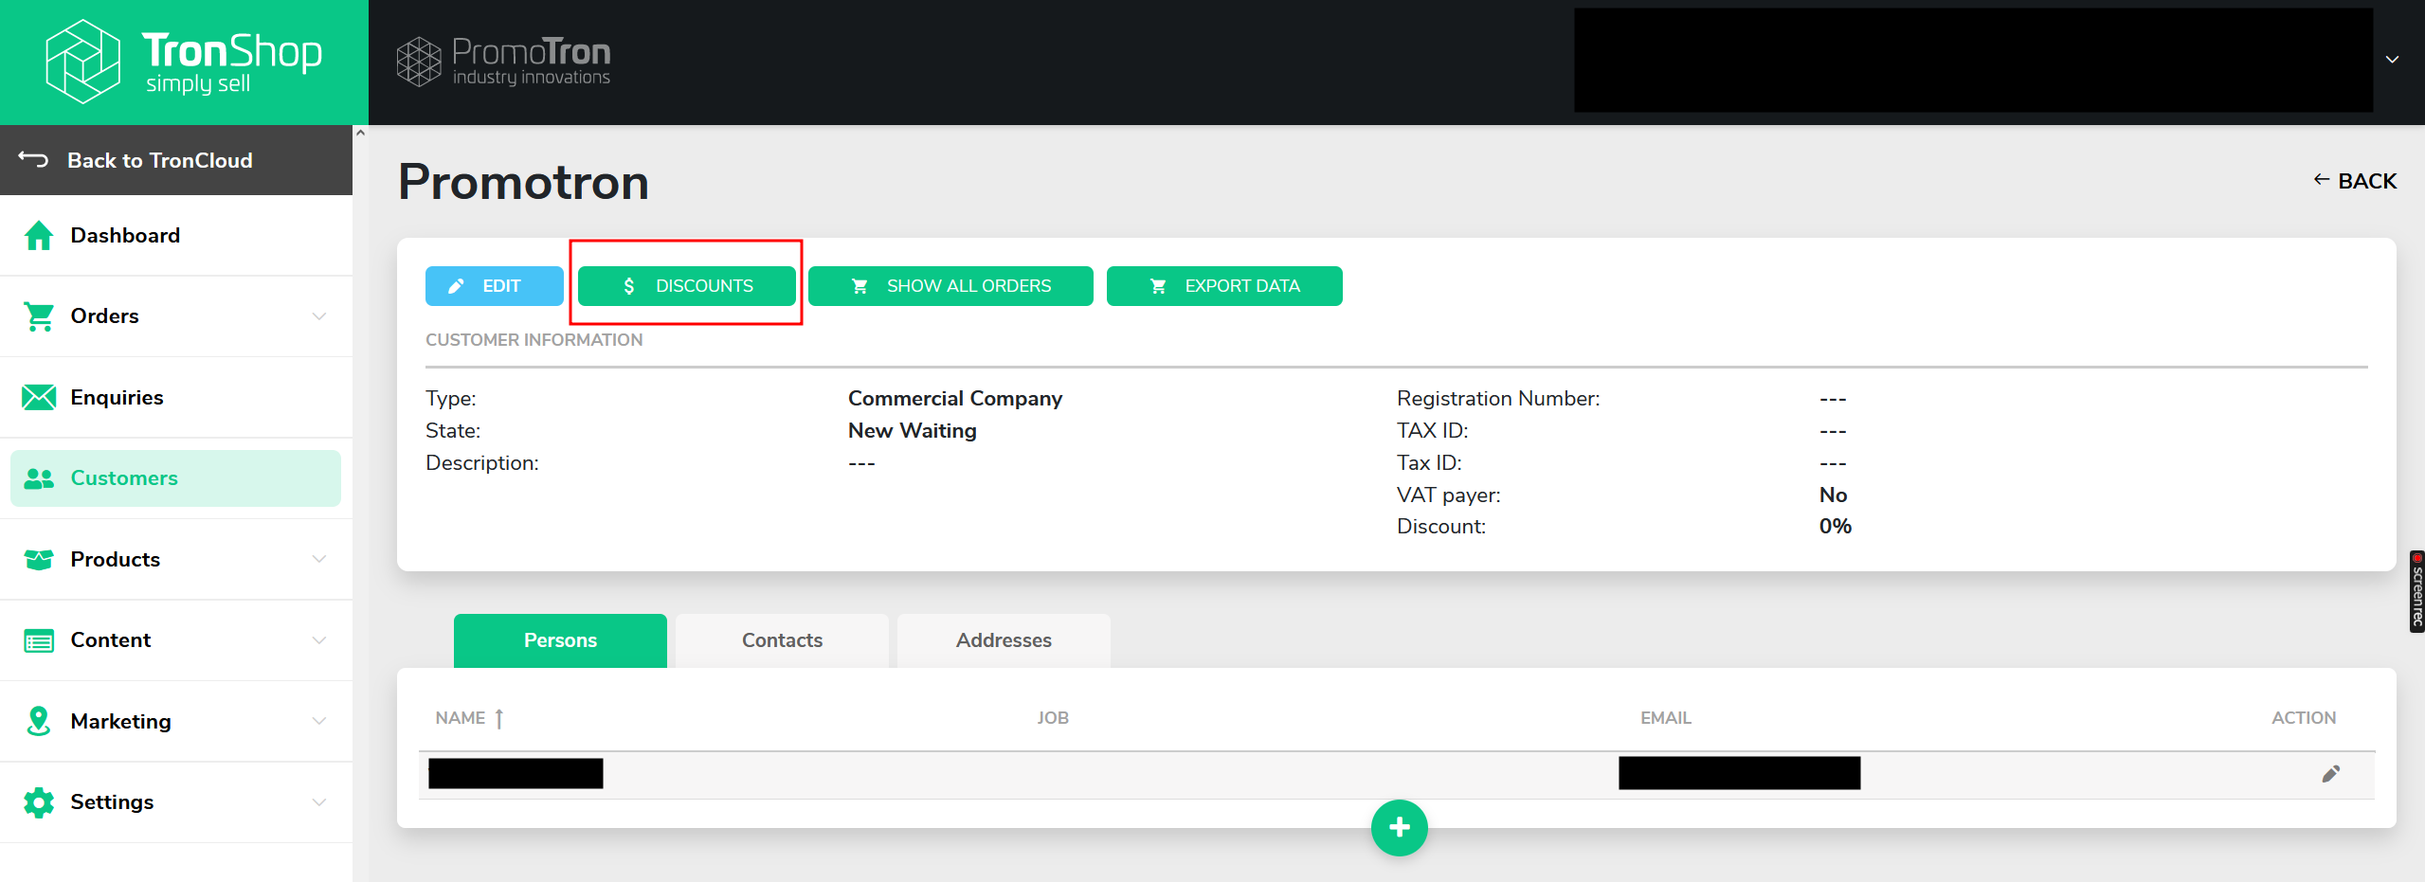Click the Content page icon
Viewport: 2425px width, 882px height.
(38, 639)
